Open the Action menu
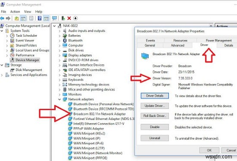 pos(15,12)
